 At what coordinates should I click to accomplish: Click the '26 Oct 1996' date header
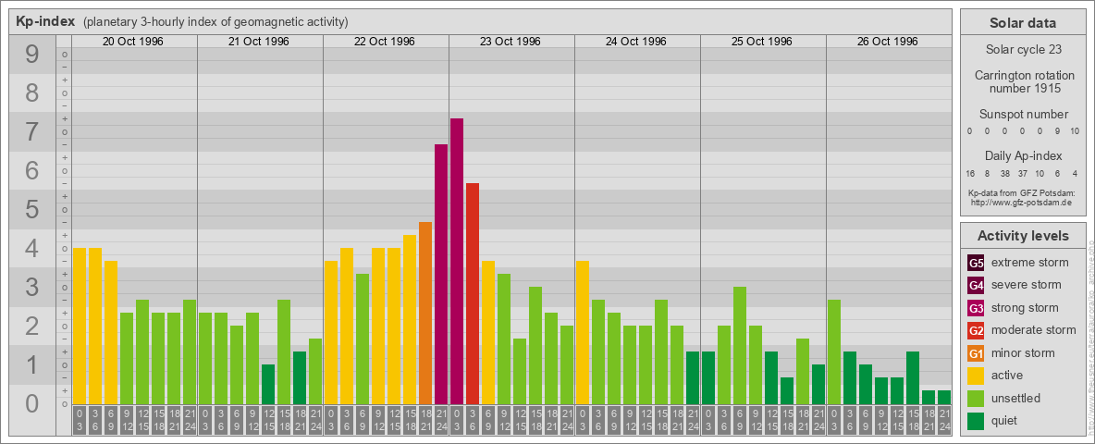887,42
